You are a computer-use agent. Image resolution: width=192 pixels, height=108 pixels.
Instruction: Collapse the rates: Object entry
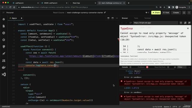click(x=126, y=71)
